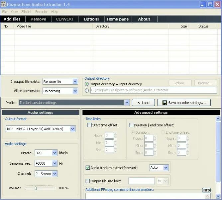
Task: Enable the Output file size limit checkbox
Action: pos(88,181)
